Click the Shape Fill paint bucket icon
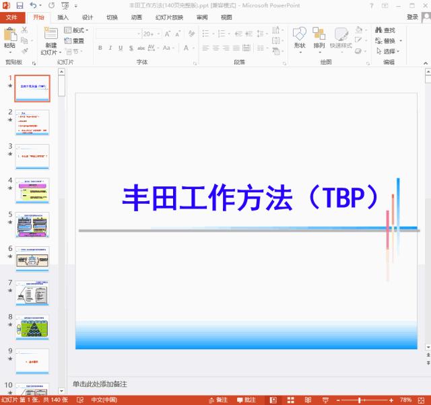Image resolution: width=431 pixels, height=405 pixels. (359, 30)
